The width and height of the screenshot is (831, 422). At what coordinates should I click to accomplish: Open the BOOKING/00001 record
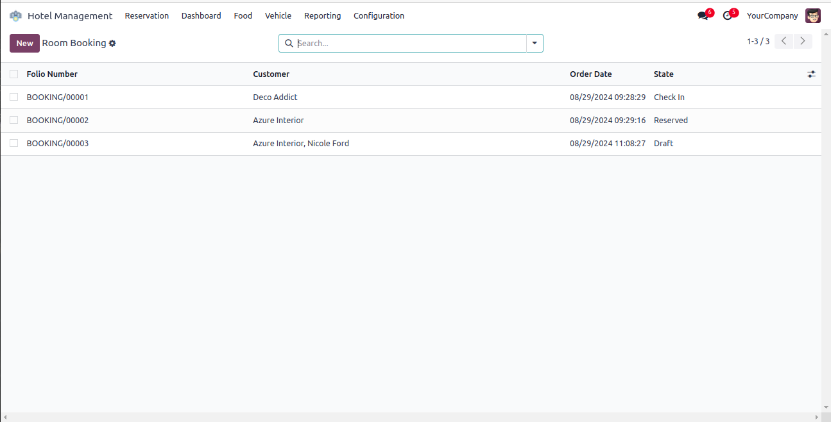point(58,97)
